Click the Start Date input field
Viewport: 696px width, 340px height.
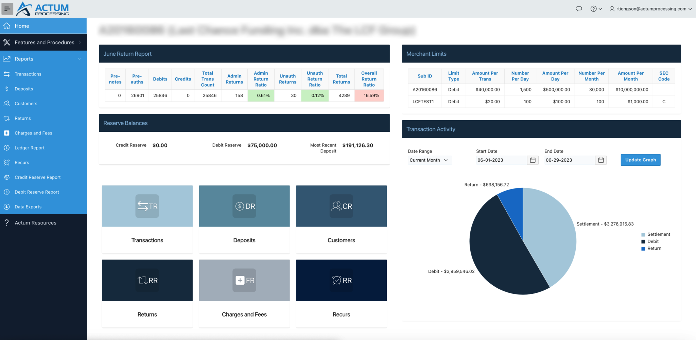[501, 160]
